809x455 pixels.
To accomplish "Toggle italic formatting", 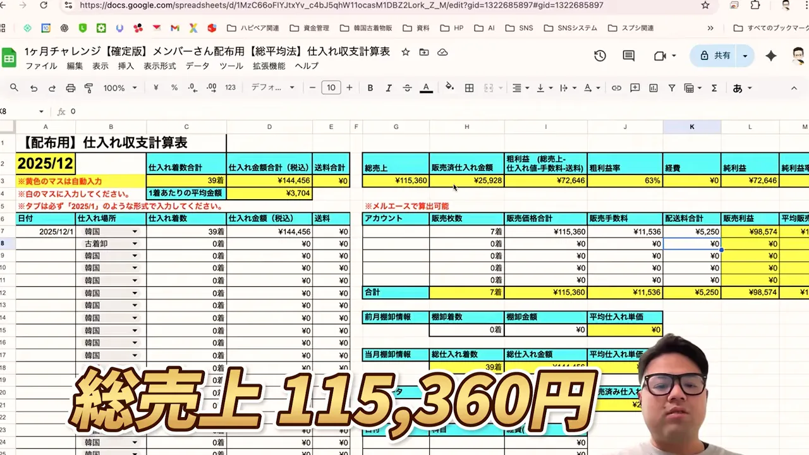I will click(388, 88).
